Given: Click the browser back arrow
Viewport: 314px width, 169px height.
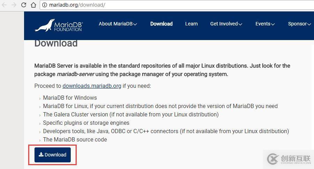Looking at the screenshot, I should click(x=4, y=5).
